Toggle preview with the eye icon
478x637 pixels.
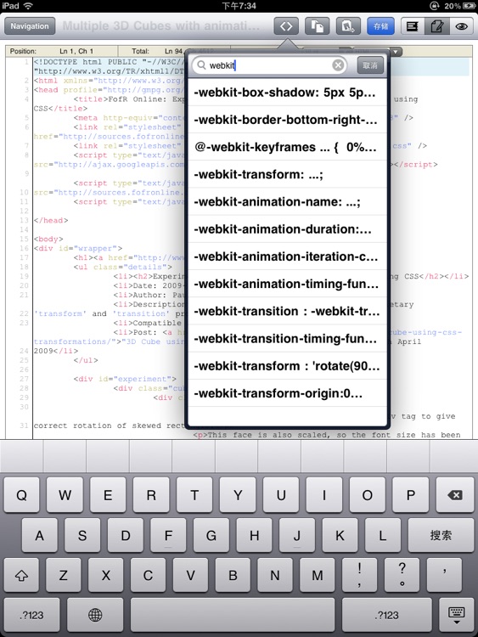point(461,26)
